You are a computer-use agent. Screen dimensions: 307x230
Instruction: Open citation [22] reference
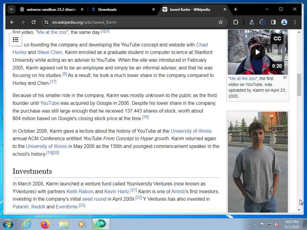139,198
